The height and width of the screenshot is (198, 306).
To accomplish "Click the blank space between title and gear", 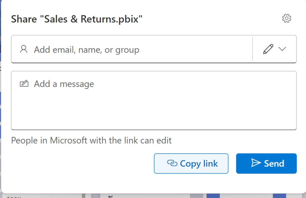I will pyautogui.click(x=209, y=19).
